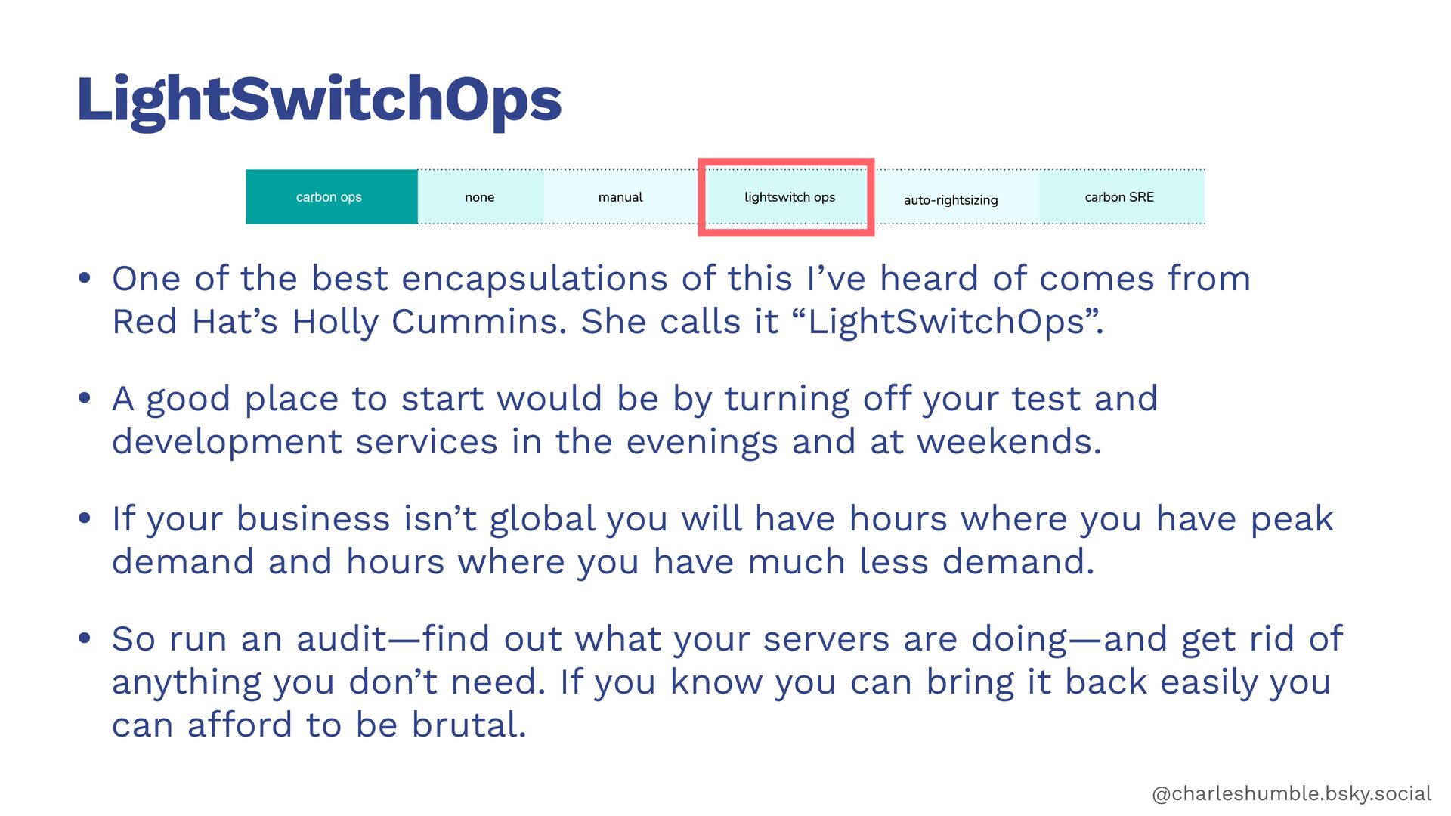Click the LightSwitchOps slide title
The height and width of the screenshot is (816, 1451).
[x=318, y=100]
